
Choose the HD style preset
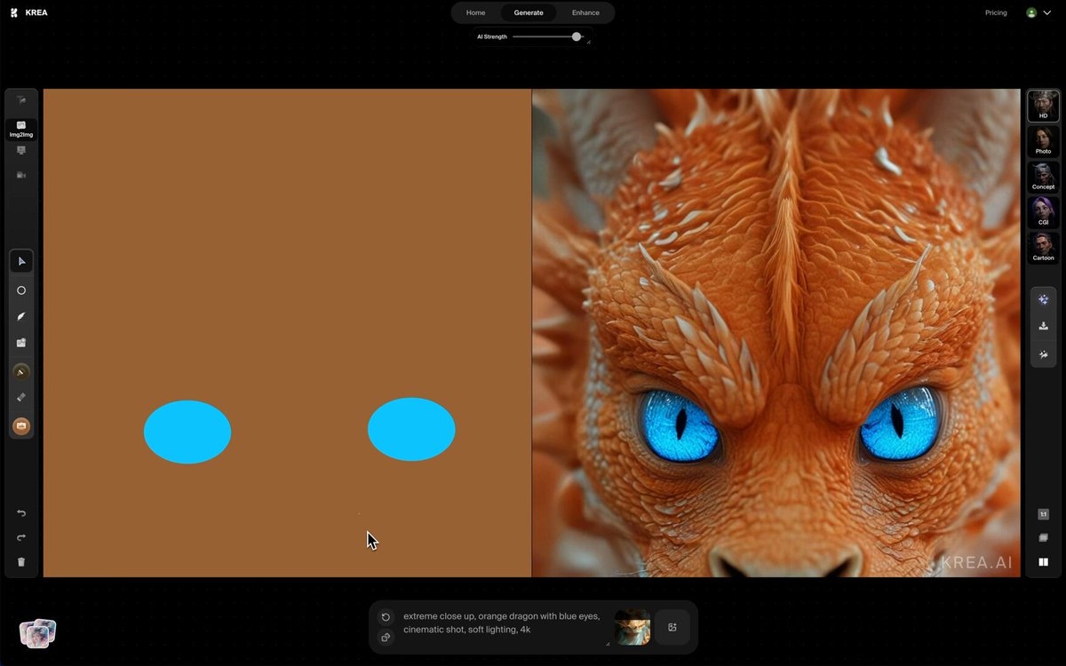[x=1043, y=106]
